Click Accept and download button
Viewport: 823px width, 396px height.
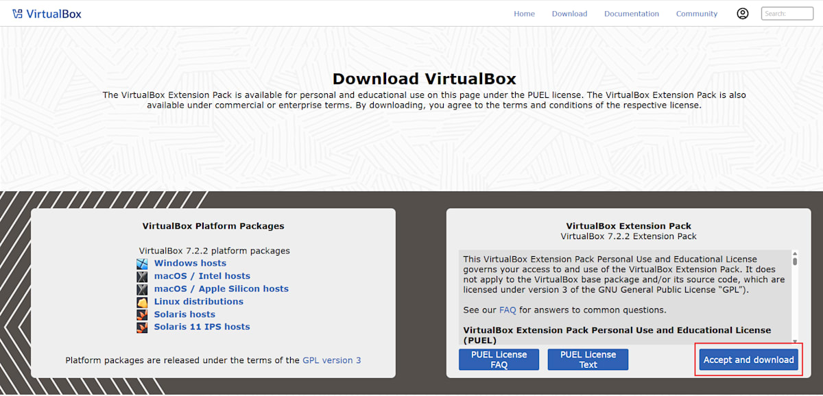pos(748,359)
